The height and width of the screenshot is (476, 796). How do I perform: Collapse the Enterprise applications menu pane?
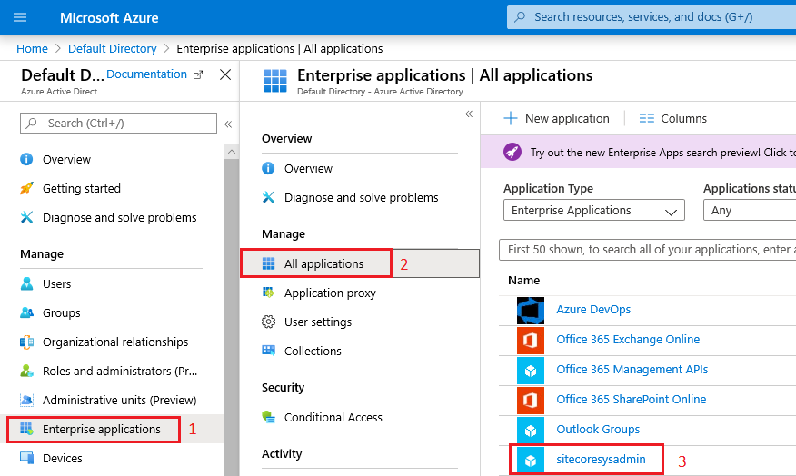click(469, 114)
